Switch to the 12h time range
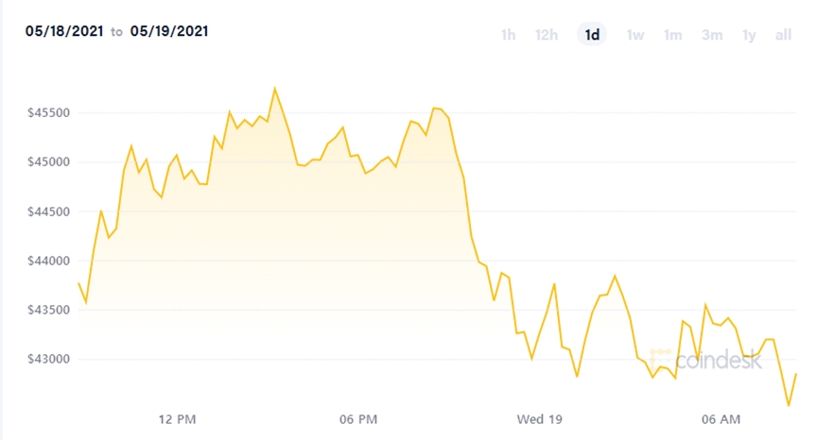 [x=547, y=36]
